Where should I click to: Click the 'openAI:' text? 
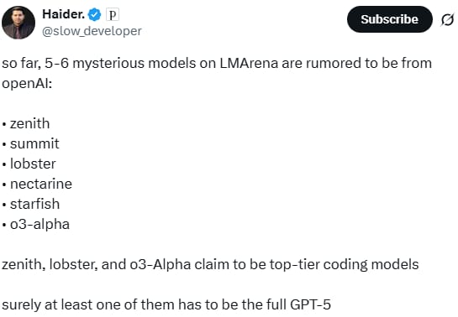pos(27,84)
